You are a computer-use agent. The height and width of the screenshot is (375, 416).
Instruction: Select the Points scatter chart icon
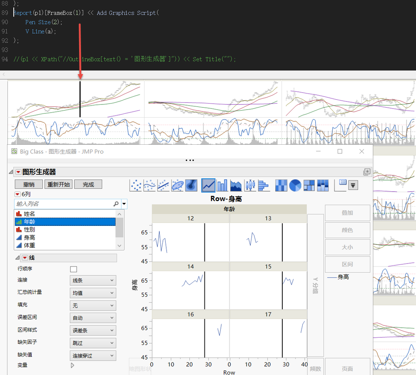pyautogui.click(x=136, y=185)
